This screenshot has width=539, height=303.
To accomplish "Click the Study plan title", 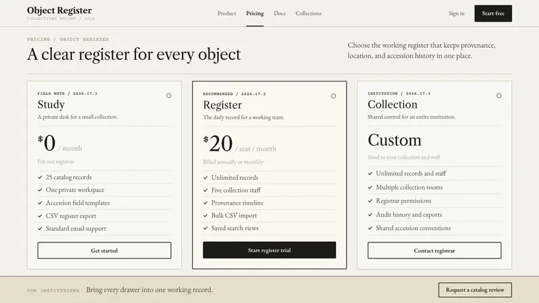I will 51,104.
